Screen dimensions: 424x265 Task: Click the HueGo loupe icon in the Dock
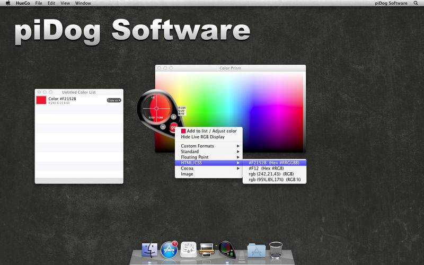(x=227, y=249)
